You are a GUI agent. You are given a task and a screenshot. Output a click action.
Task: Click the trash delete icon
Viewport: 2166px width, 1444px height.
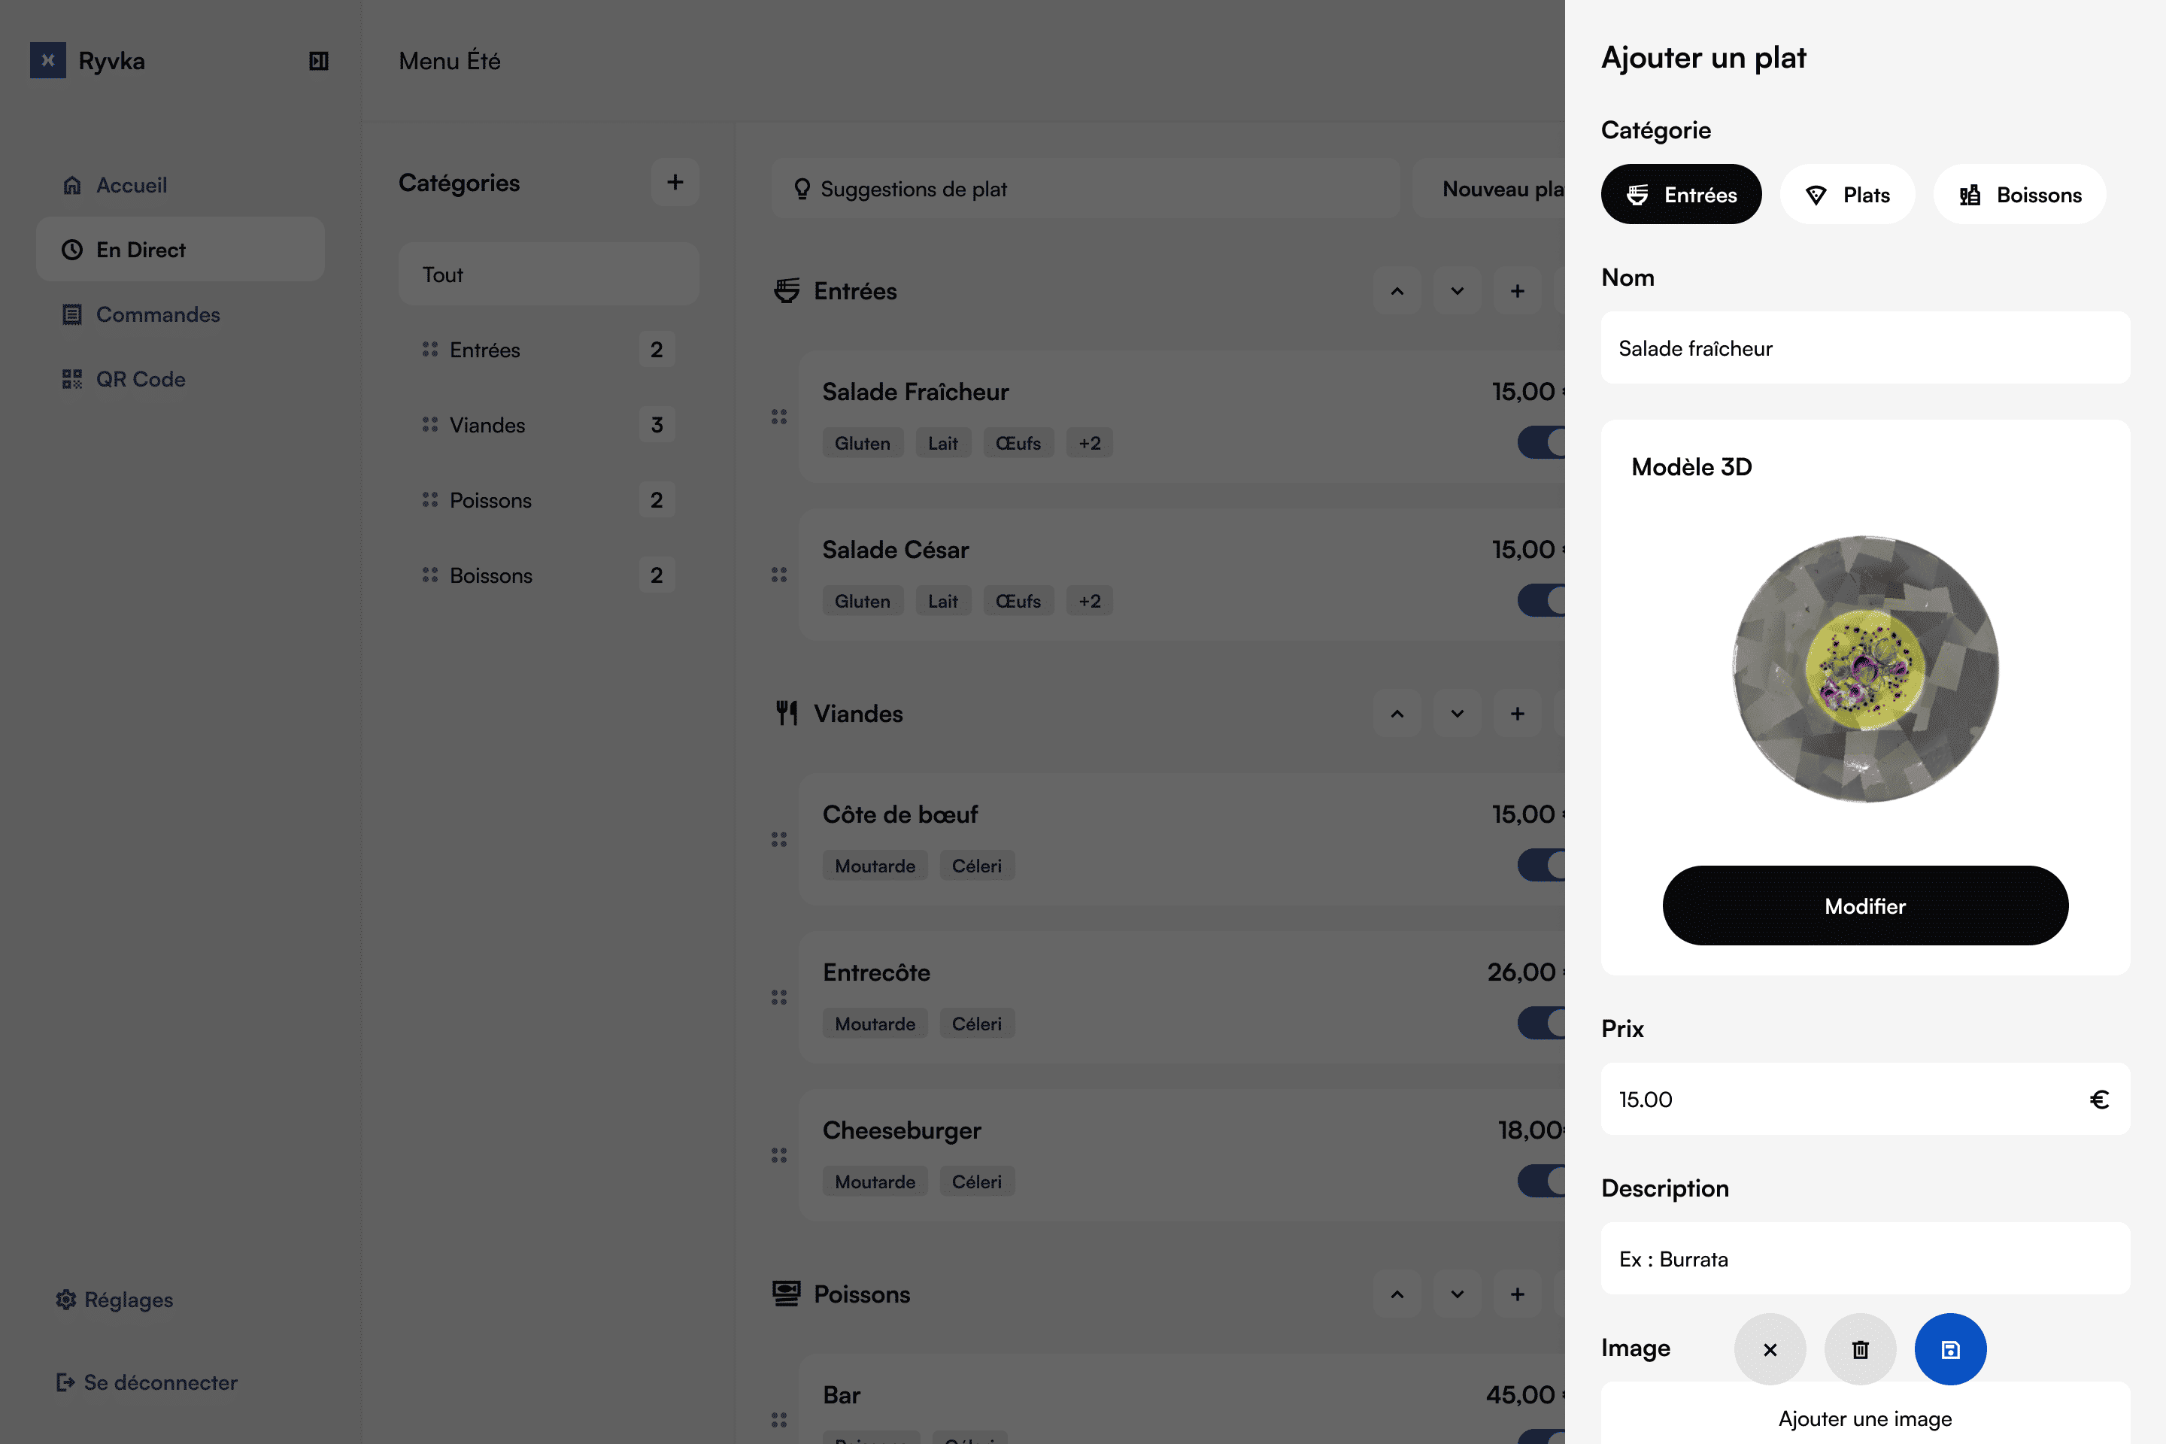[x=1859, y=1349]
